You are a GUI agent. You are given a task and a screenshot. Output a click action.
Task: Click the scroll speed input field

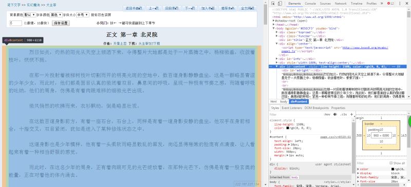click(16, 23)
